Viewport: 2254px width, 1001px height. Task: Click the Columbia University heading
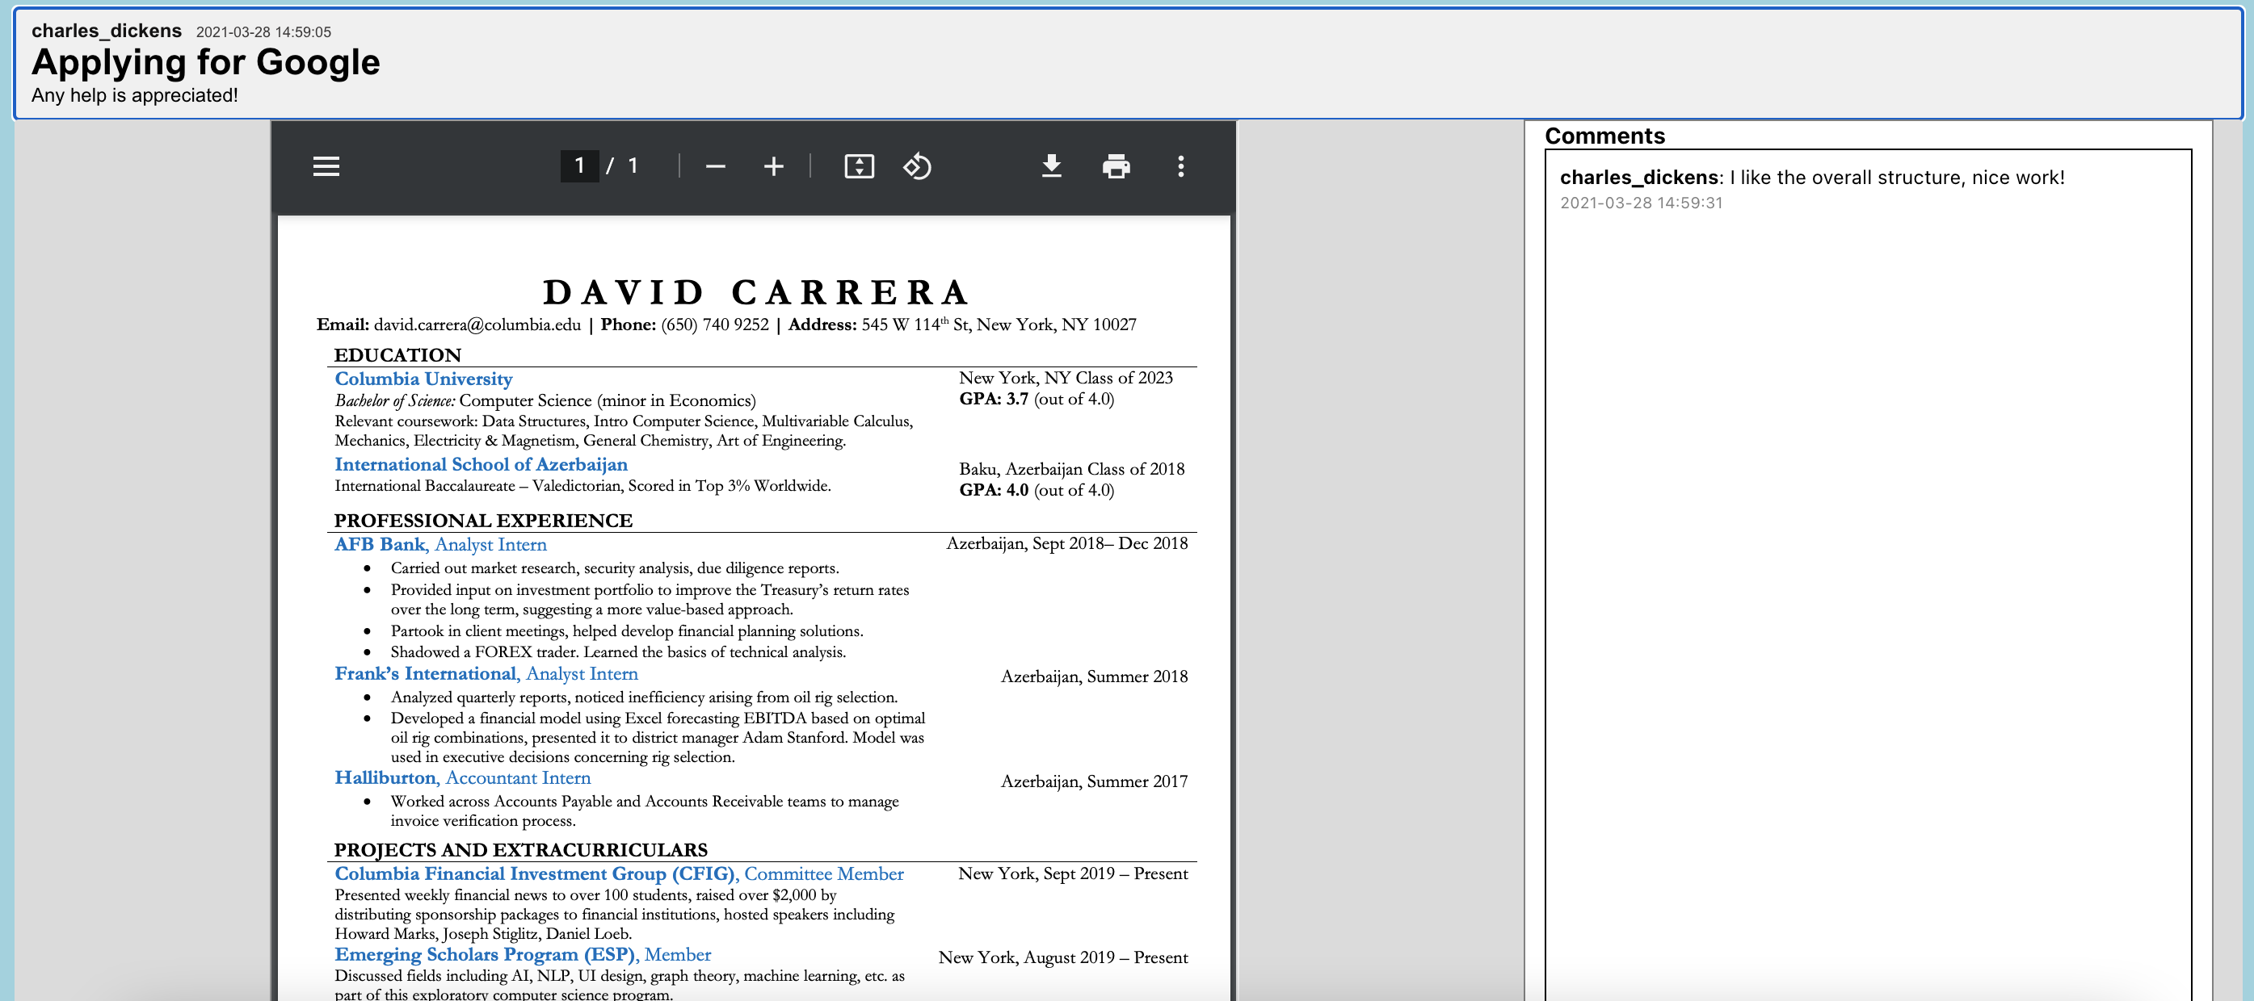click(423, 379)
